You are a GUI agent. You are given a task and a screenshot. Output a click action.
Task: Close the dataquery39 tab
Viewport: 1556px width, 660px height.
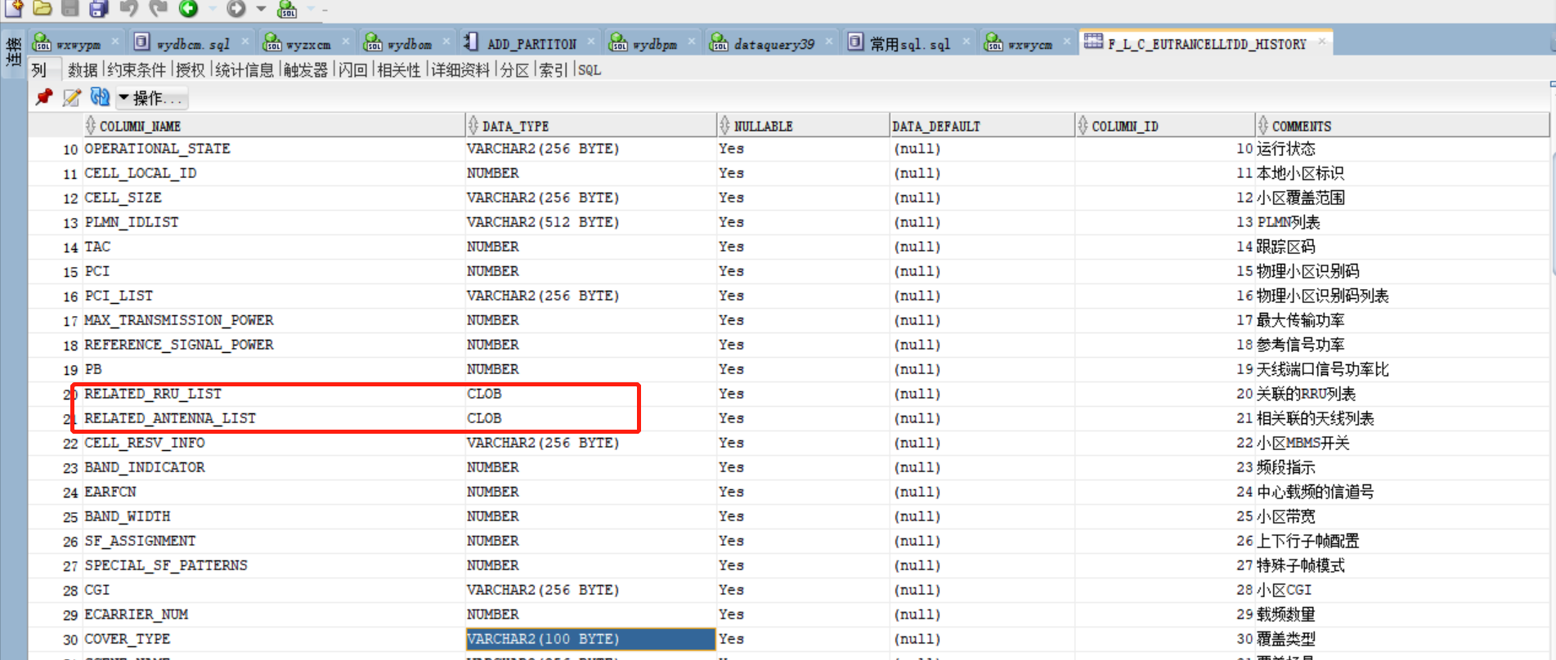coord(830,41)
